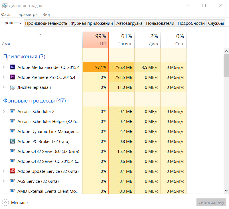Sort by the Память 61% column header

pos(121,40)
